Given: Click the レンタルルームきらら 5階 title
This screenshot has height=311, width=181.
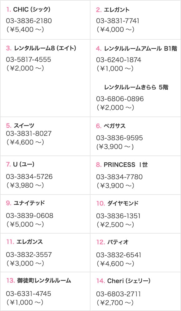Looking at the screenshot, I should [x=136, y=87].
